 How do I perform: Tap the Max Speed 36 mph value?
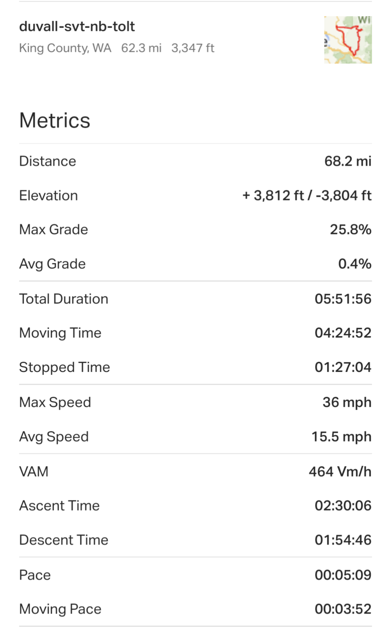click(347, 402)
